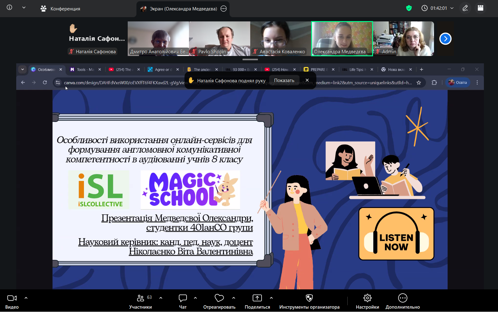Viewport: 498px width, 312px height.
Task: Click the iSLCollective logo on slide
Action: 99,190
